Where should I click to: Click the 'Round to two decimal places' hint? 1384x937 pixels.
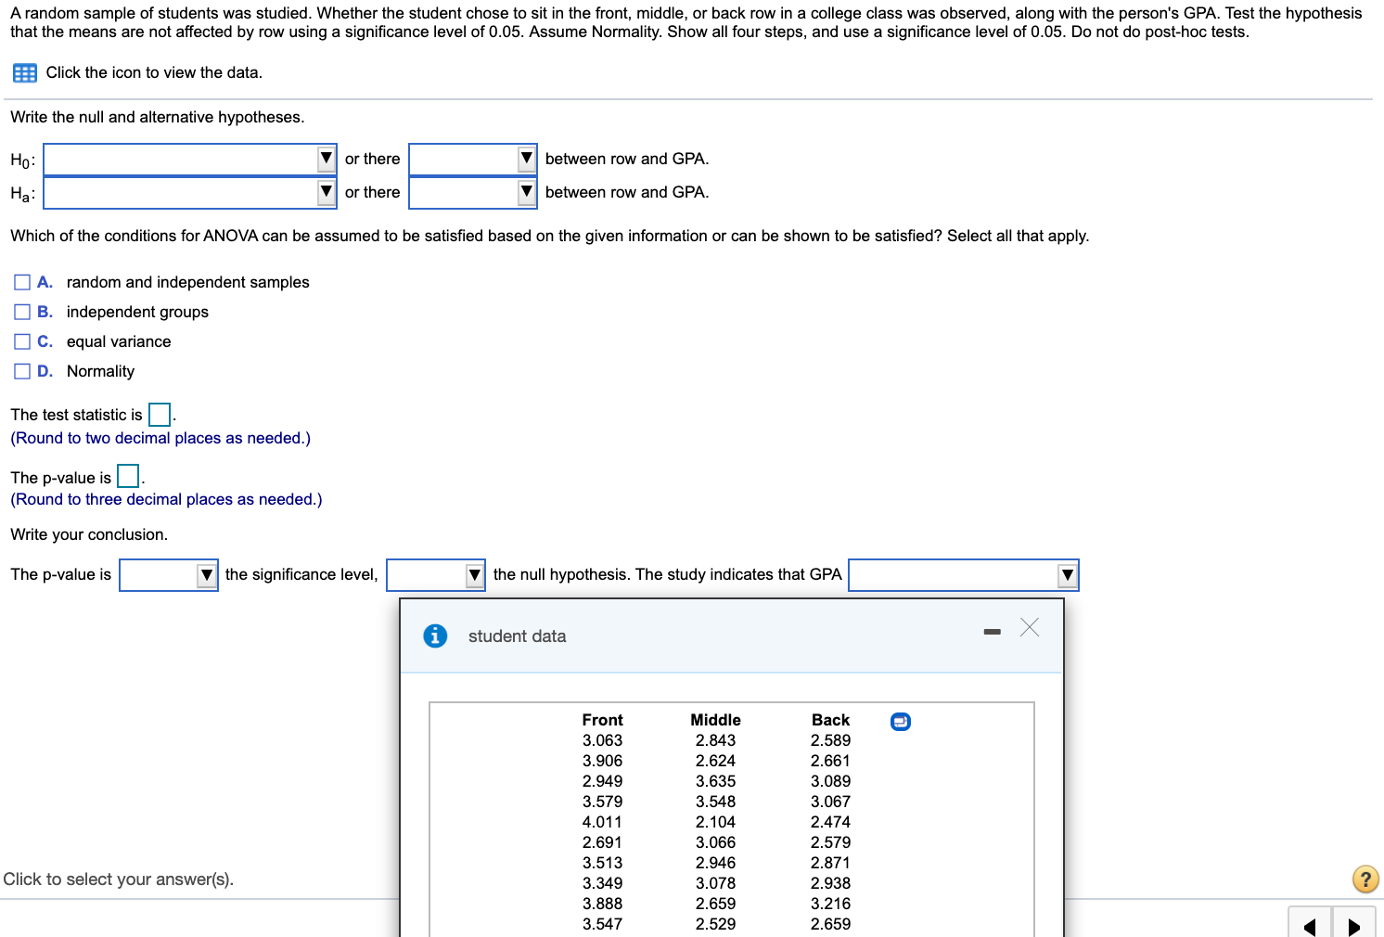160,438
